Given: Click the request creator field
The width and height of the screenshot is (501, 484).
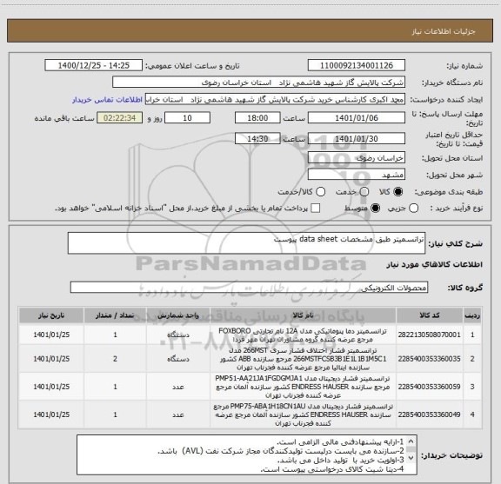Looking at the screenshot, I should click(275, 99).
